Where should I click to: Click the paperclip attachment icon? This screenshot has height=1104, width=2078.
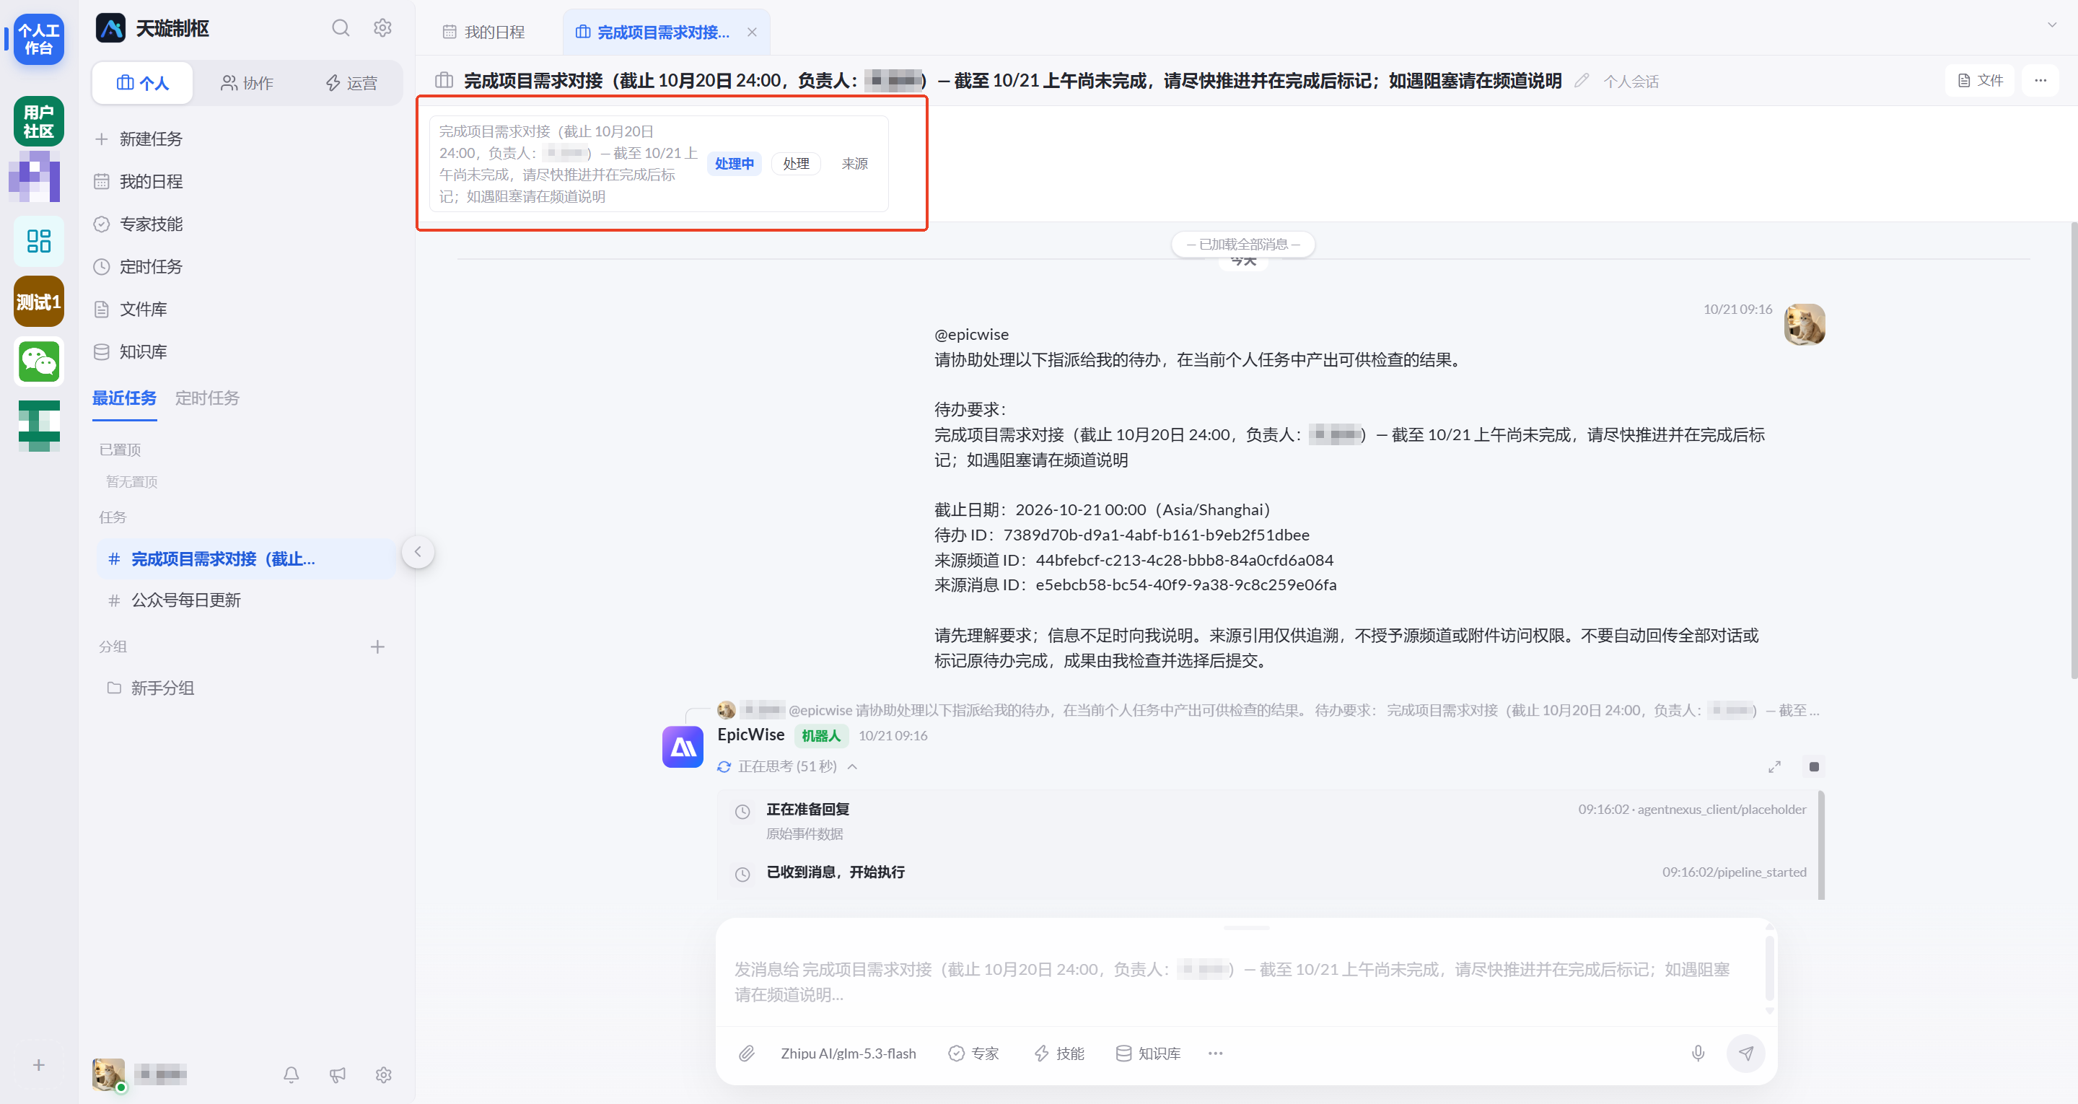[746, 1053]
